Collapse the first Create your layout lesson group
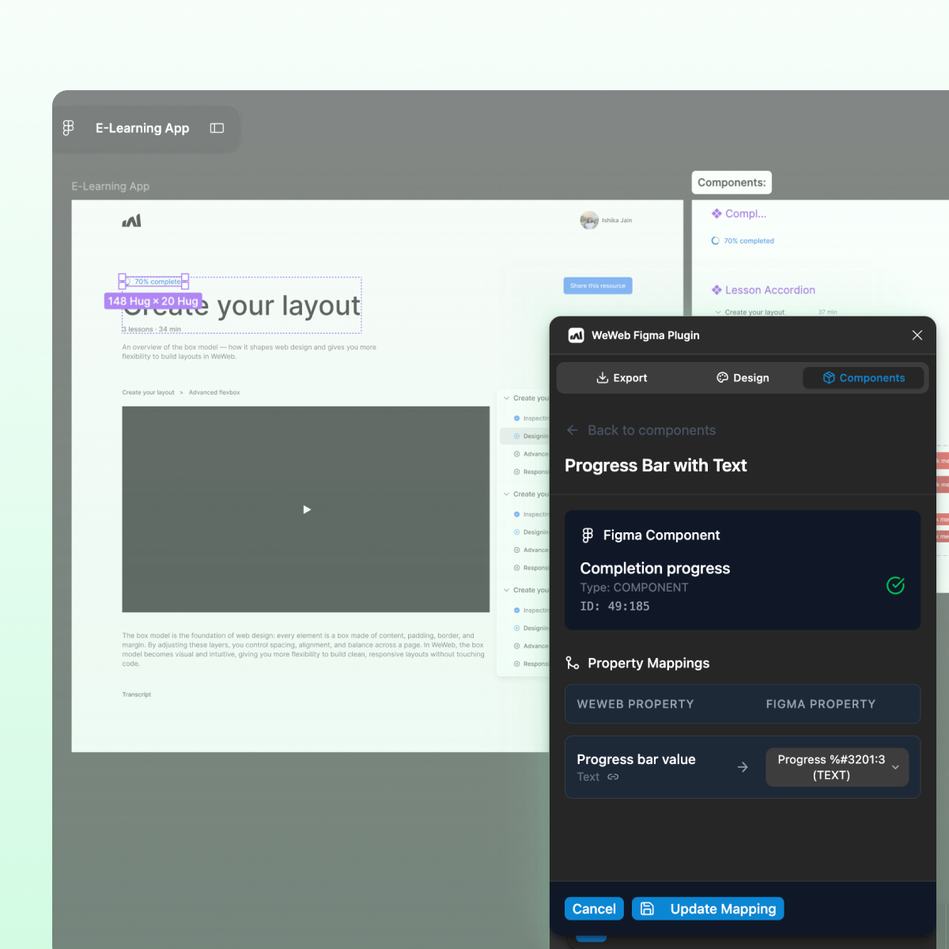This screenshot has height=949, width=949. (506, 399)
